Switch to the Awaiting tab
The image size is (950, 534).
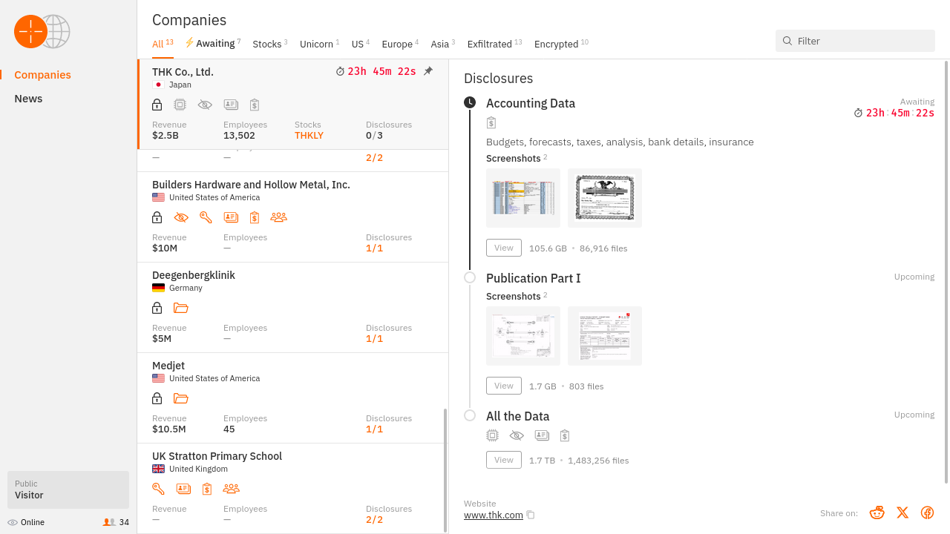pyautogui.click(x=212, y=43)
